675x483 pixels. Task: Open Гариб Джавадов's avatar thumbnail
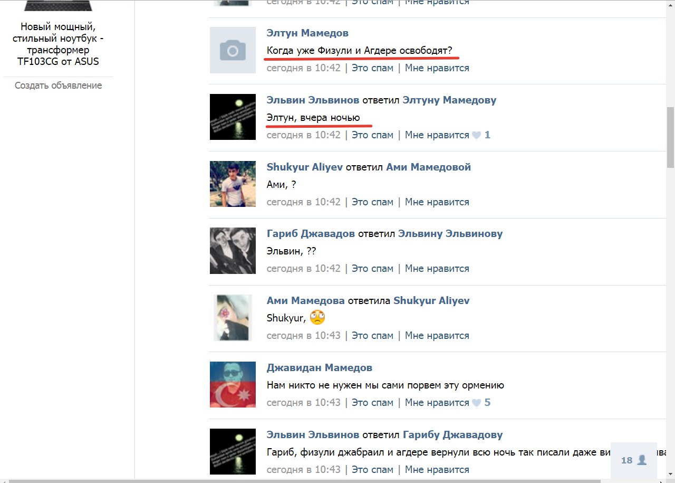pos(233,251)
